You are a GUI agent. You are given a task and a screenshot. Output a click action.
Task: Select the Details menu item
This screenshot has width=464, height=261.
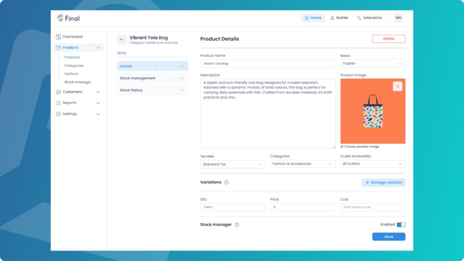coord(153,66)
